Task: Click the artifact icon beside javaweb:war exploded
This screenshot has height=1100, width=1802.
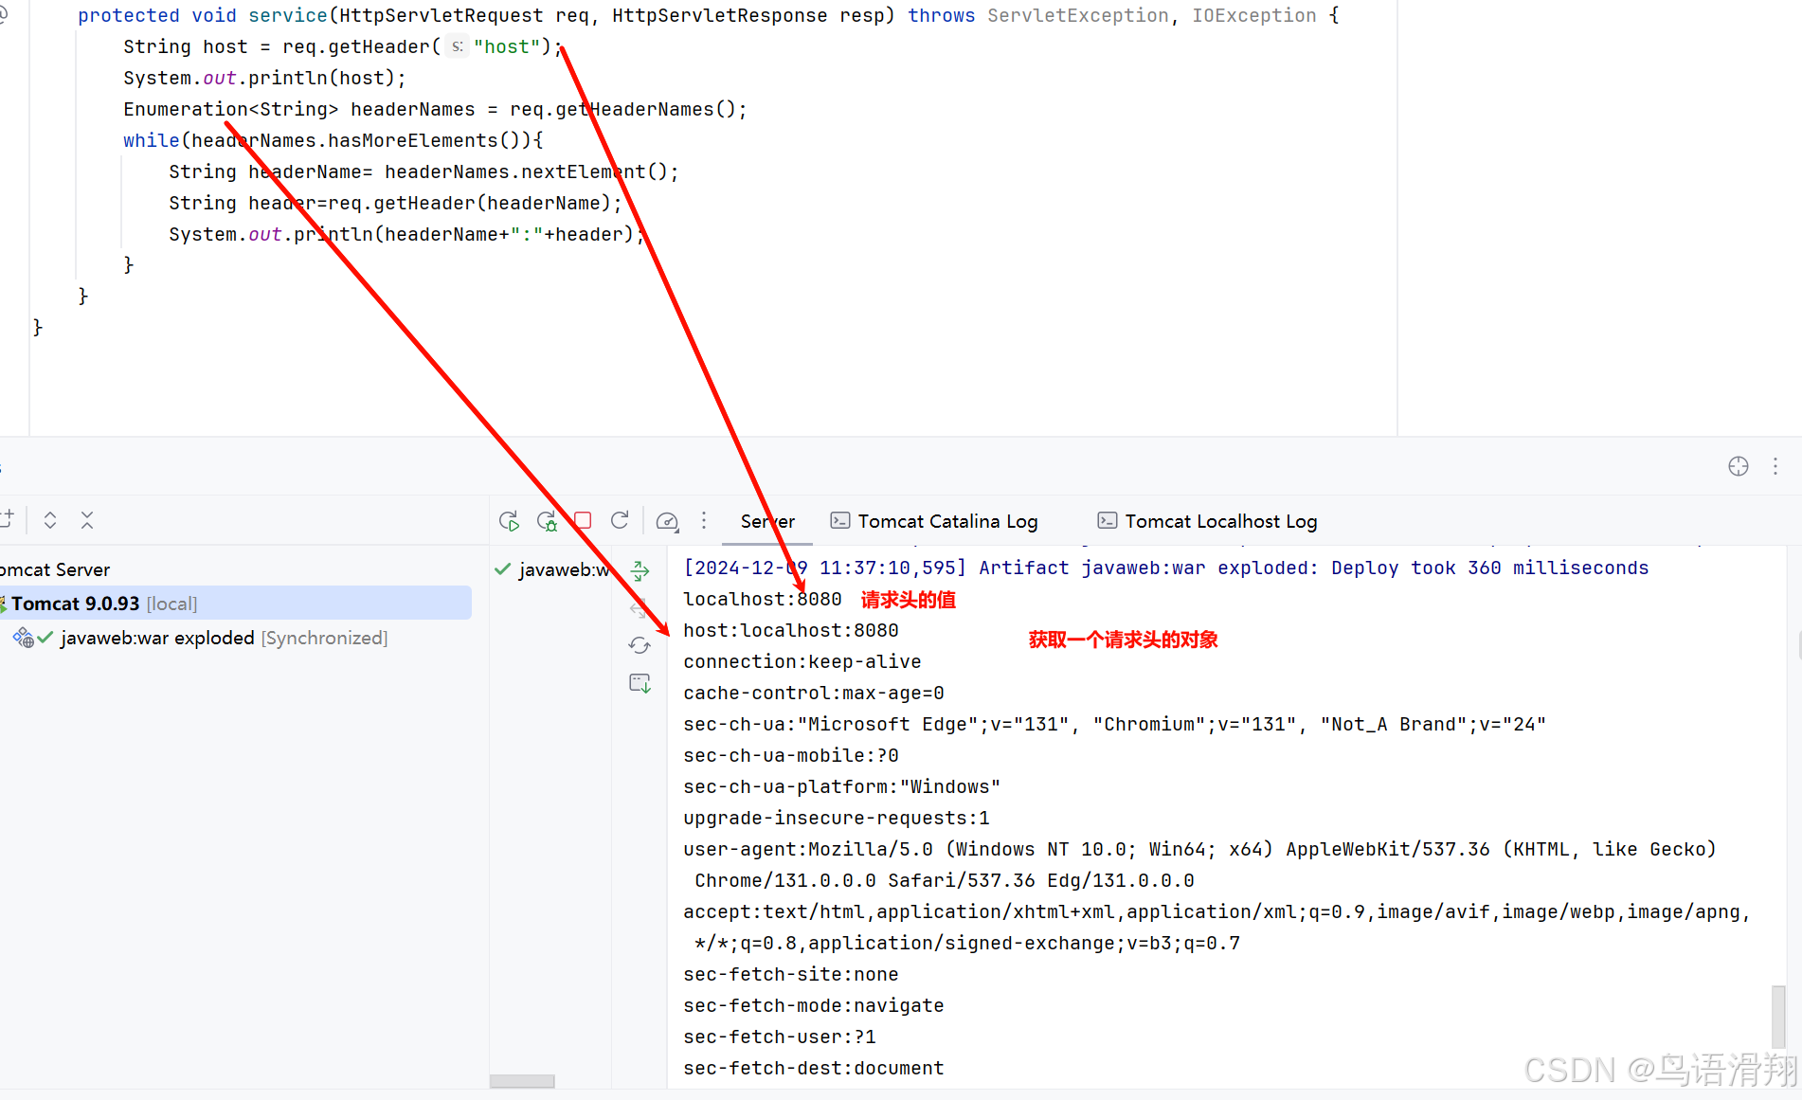Action: [24, 638]
